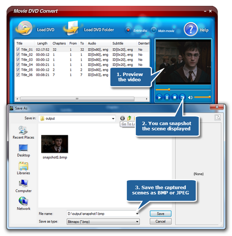Minimize the Movie DVD Convert window
The height and width of the screenshot is (236, 232).
pos(205,11)
